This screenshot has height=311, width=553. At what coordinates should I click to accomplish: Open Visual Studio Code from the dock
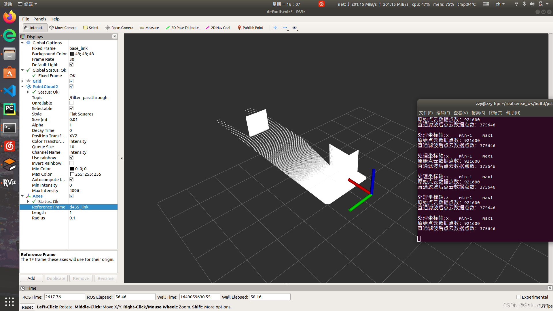10,91
